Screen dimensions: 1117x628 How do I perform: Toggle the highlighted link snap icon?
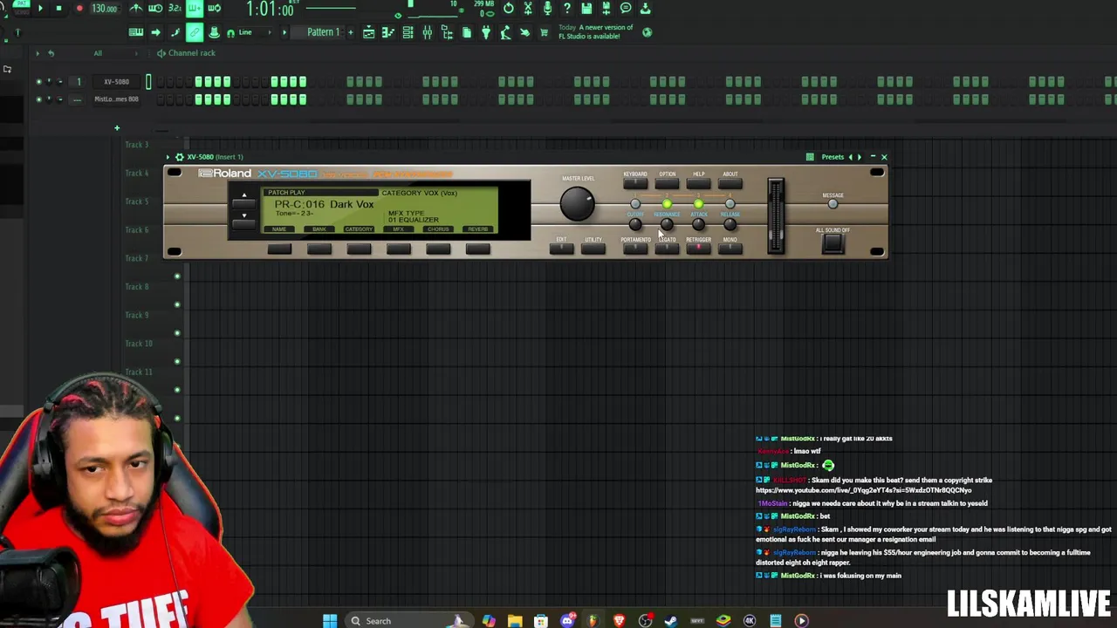click(x=194, y=32)
